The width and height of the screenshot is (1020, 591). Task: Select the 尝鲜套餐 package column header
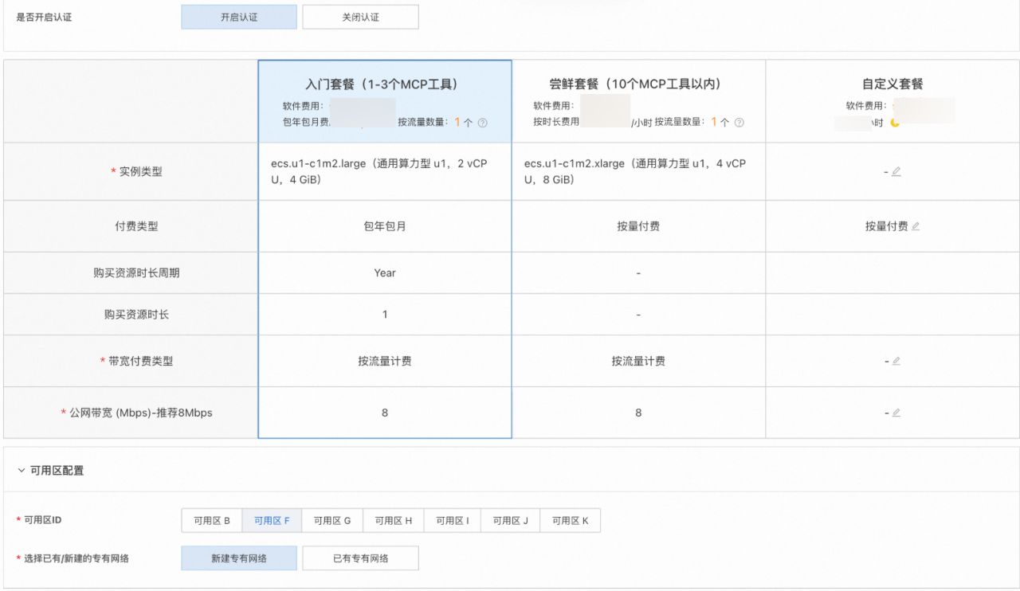pos(638,84)
